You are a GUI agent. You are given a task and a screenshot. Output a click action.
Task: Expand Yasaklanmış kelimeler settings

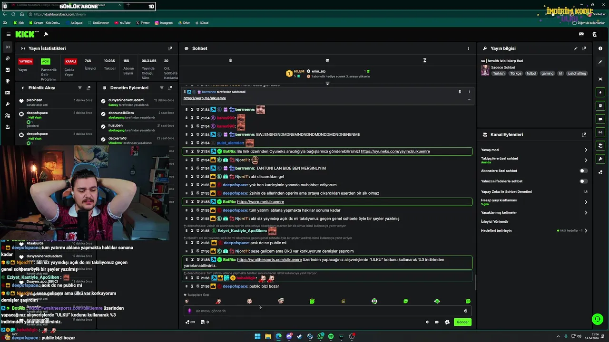click(586, 212)
